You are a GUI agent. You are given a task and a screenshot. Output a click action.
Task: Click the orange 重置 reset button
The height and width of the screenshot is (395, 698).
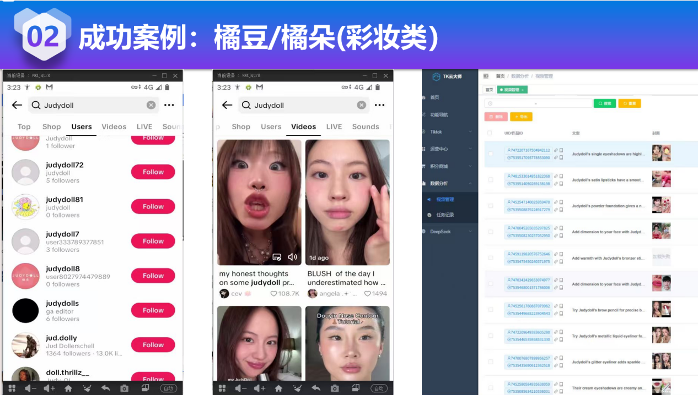[630, 103]
